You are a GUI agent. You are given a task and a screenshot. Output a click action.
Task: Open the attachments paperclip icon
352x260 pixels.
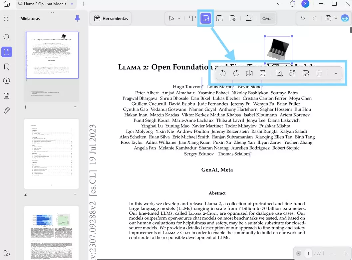click(7, 111)
